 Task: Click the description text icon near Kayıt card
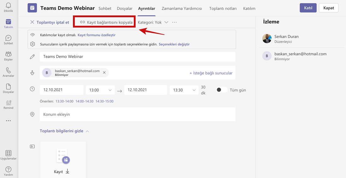(x=32, y=146)
